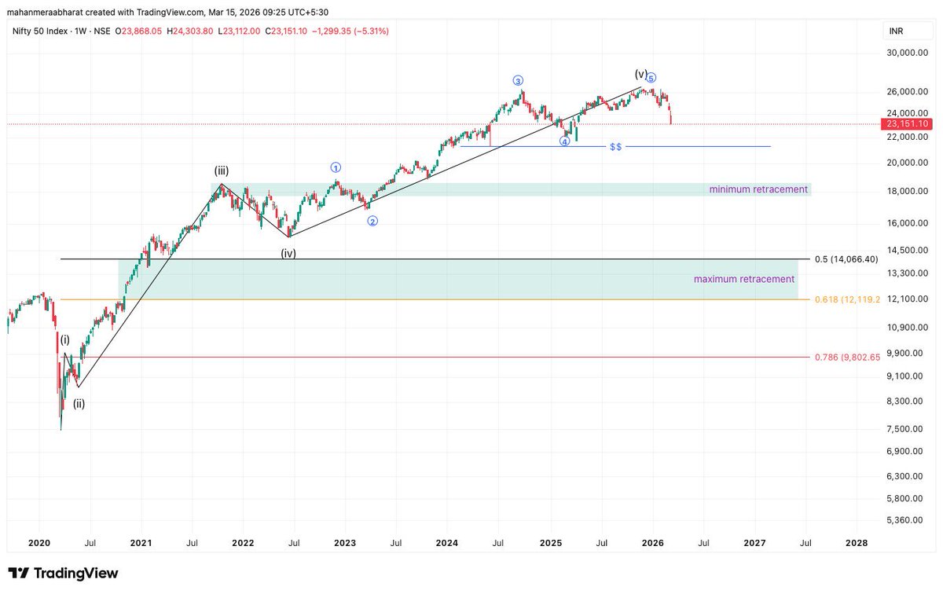Image resolution: width=943 pixels, height=594 pixels.
Task: Select the 'maximum retracement' text annotation
Action: 743,279
